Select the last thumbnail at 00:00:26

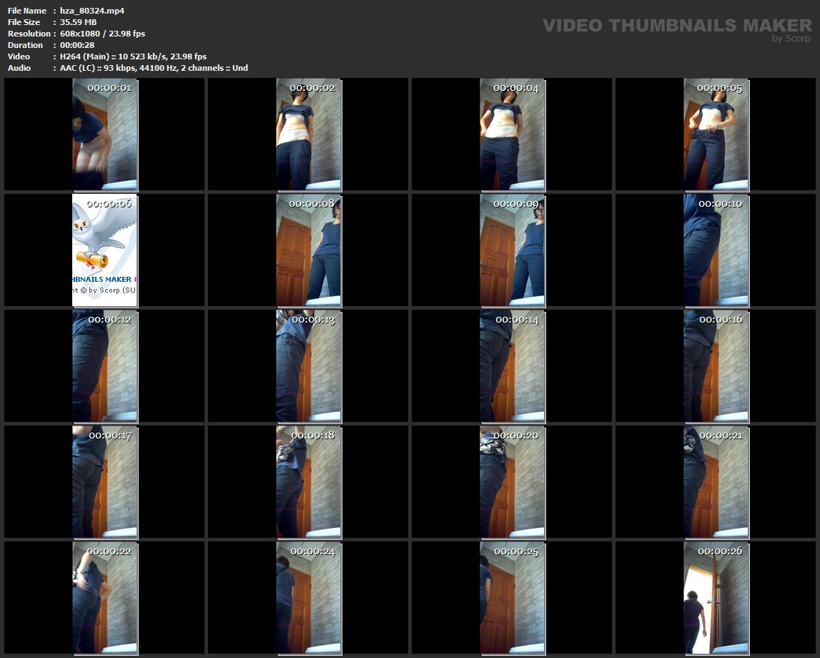pyautogui.click(x=716, y=598)
